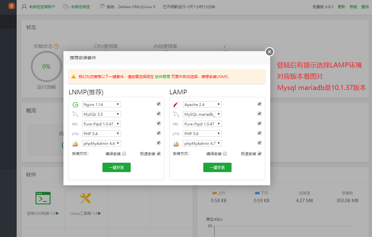Screen dimensions: 372x237
Task: Close the recommended install suite dialog
Action: tap(269, 52)
